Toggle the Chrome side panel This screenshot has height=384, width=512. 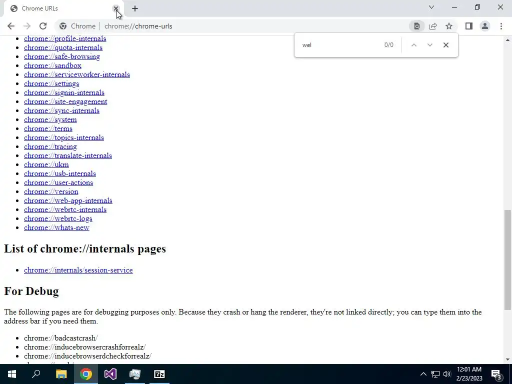469,26
